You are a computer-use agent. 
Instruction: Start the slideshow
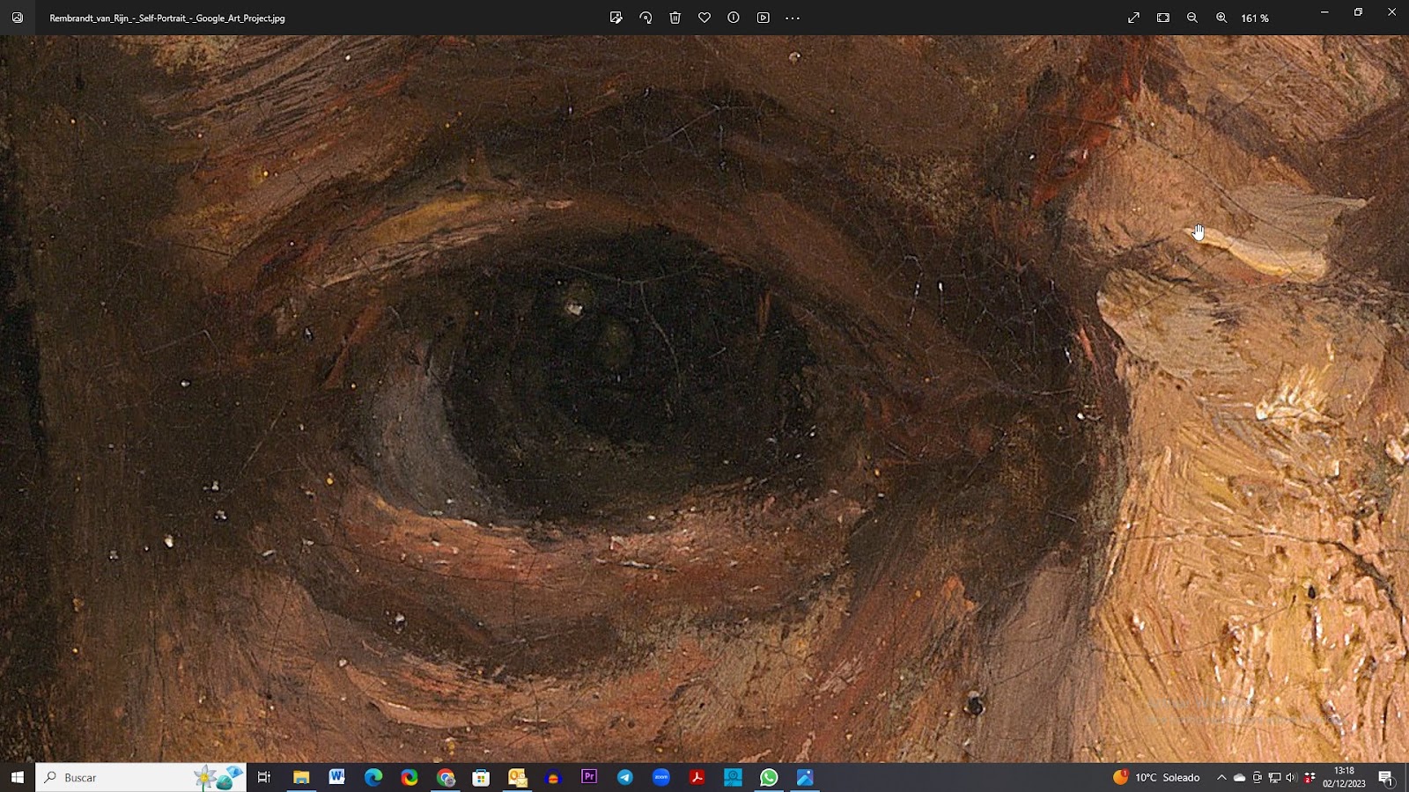pos(764,18)
